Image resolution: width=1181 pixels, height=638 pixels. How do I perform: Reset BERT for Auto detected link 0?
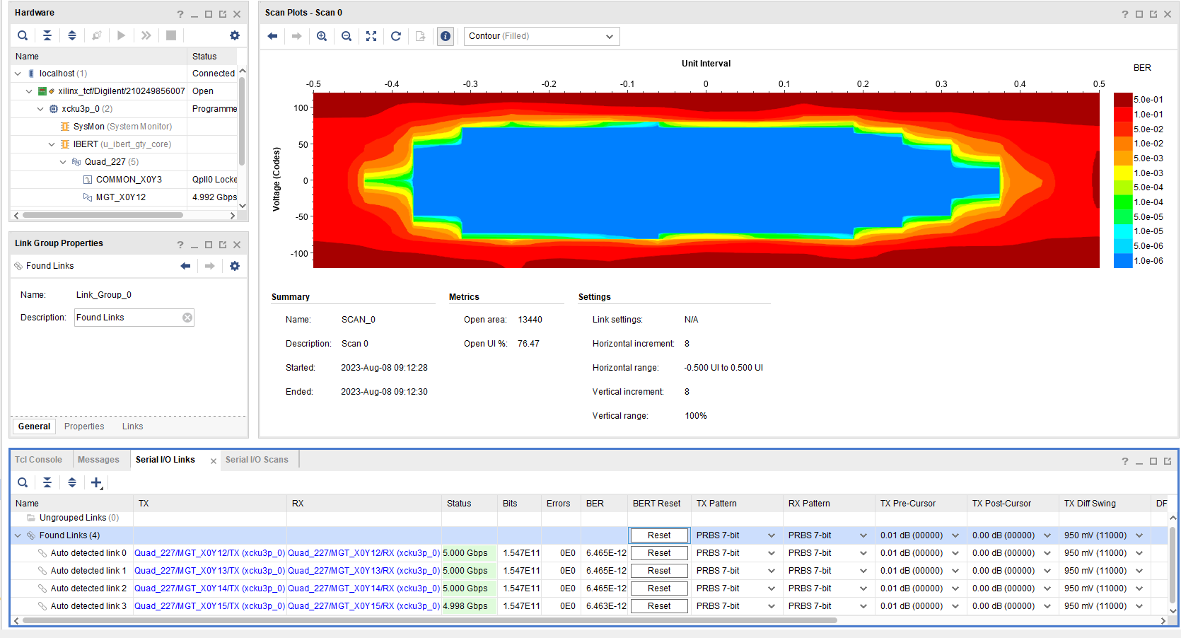coord(659,553)
